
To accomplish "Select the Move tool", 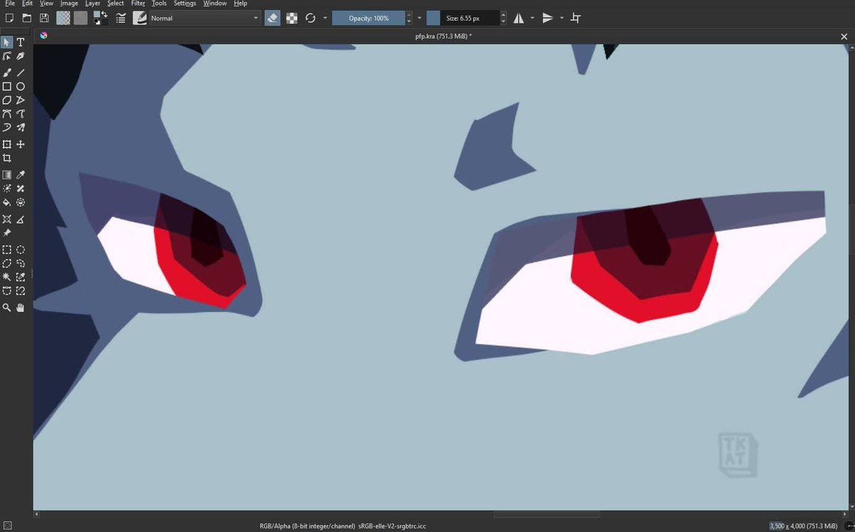I will tap(21, 145).
